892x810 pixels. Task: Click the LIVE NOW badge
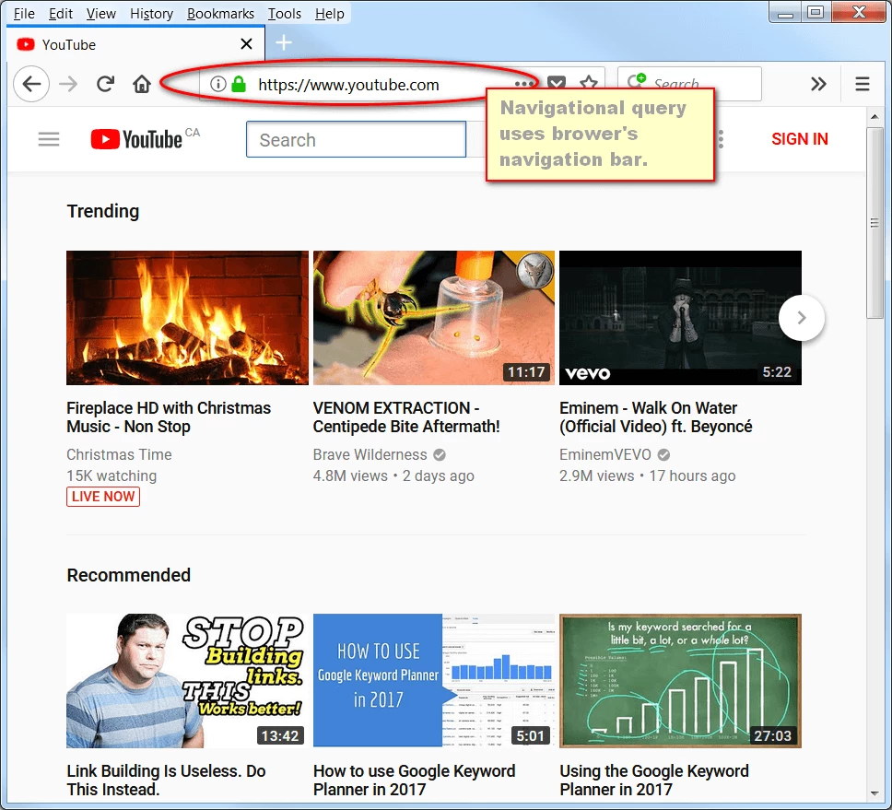coord(103,497)
